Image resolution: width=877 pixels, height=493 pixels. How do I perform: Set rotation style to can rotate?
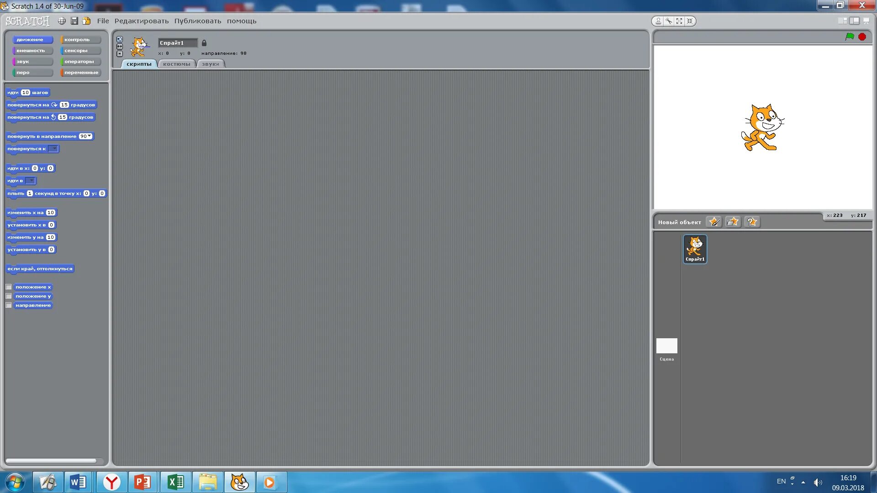pos(120,39)
